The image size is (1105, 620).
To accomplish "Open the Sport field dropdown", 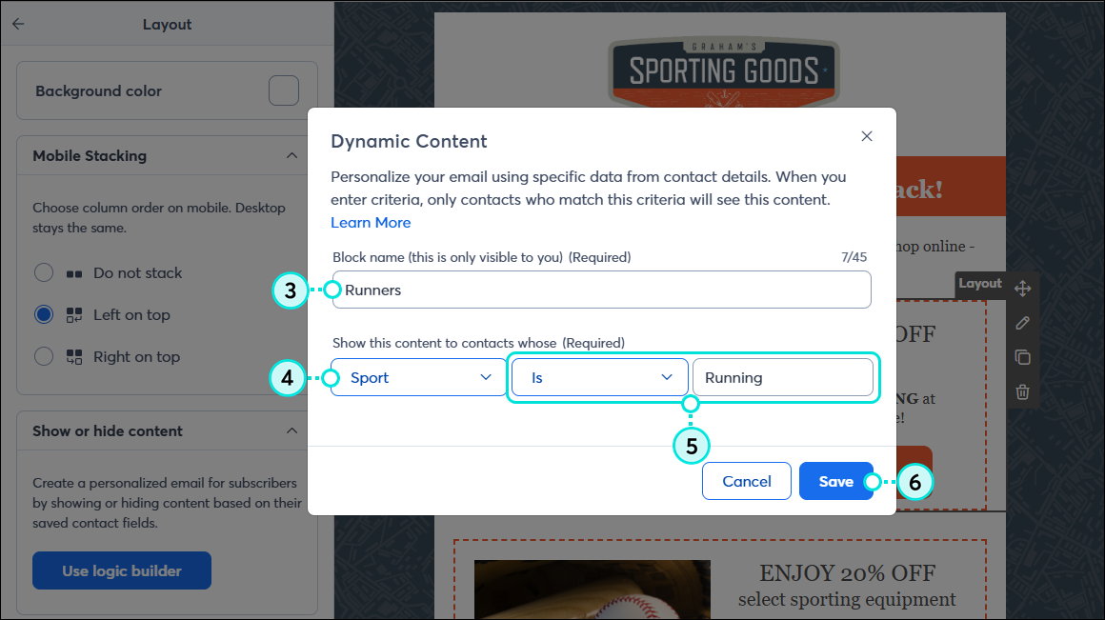I will (417, 377).
